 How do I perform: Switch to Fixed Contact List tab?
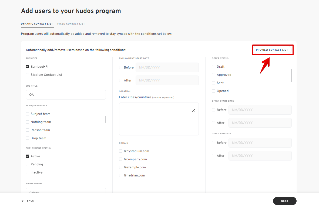click(71, 24)
